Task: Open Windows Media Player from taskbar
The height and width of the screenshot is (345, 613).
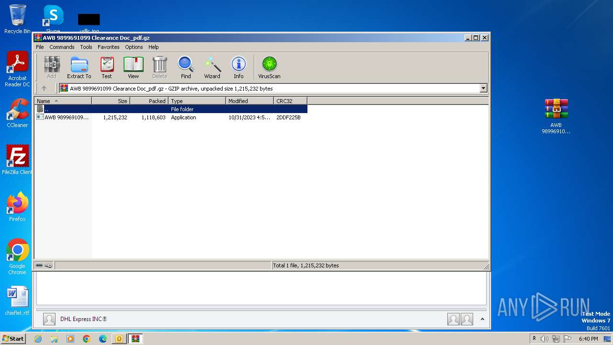Action: click(x=70, y=339)
